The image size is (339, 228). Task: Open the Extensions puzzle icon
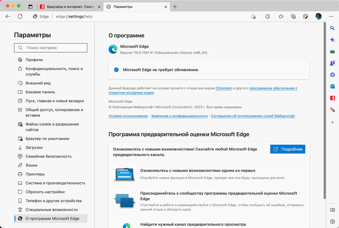click(267, 17)
